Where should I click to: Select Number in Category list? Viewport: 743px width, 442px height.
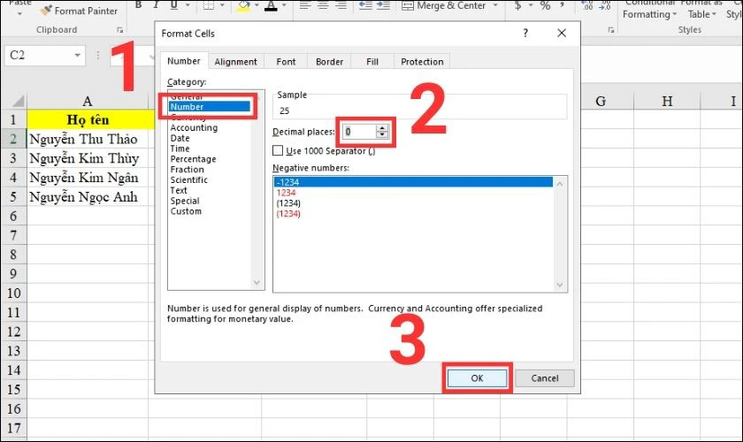pos(210,107)
